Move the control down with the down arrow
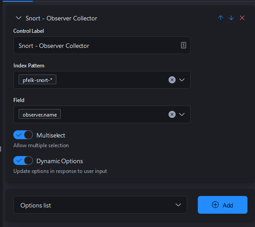 coord(231,18)
